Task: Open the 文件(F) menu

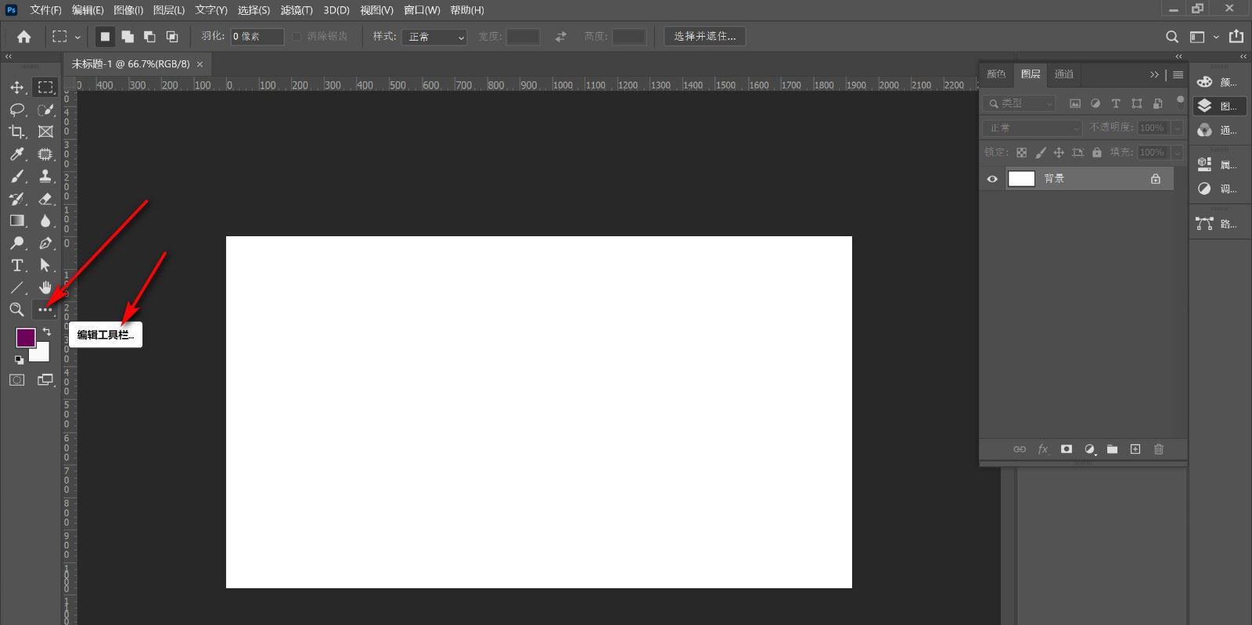Action: click(45, 10)
